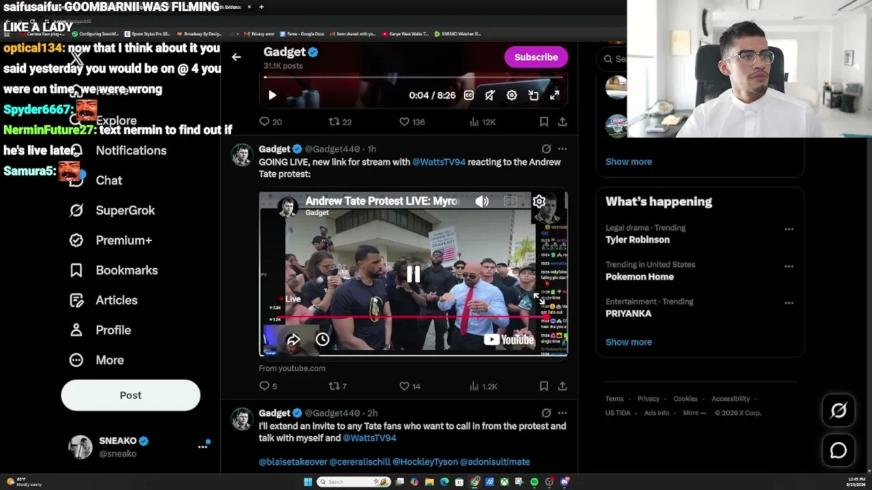Unmute the top 8:26 video
This screenshot has width=872, height=490.
490,95
